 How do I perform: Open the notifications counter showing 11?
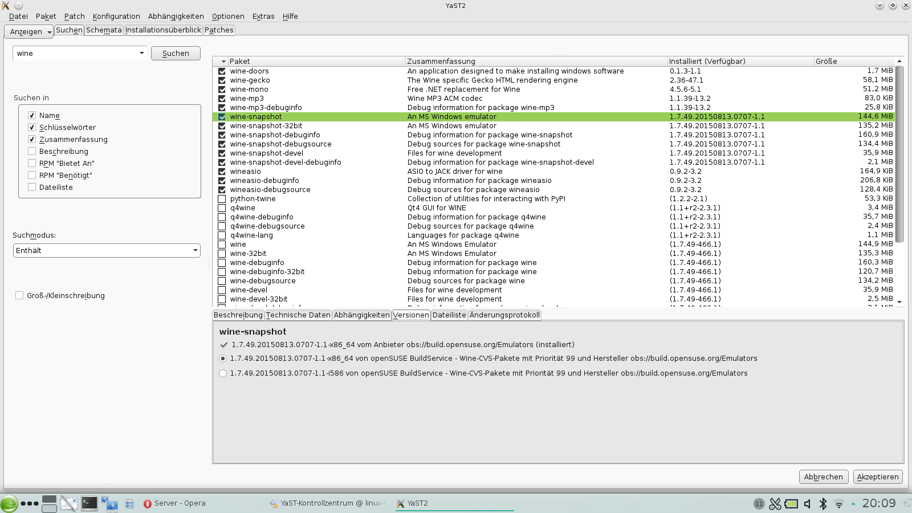click(x=759, y=504)
